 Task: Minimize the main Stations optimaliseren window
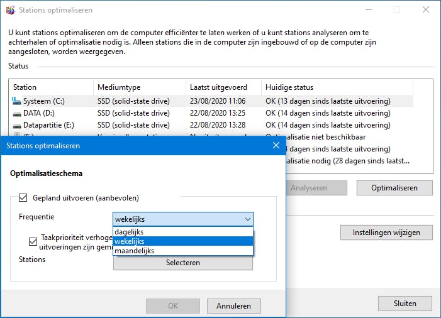(369, 10)
